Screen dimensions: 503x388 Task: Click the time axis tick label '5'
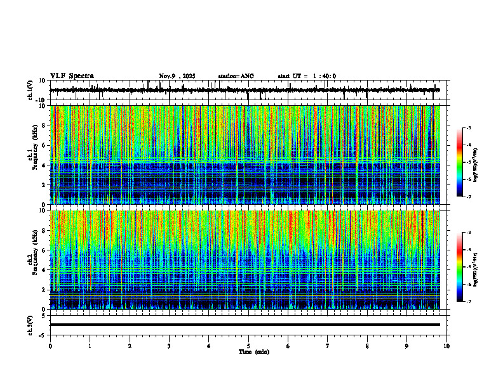pyautogui.click(x=248, y=346)
